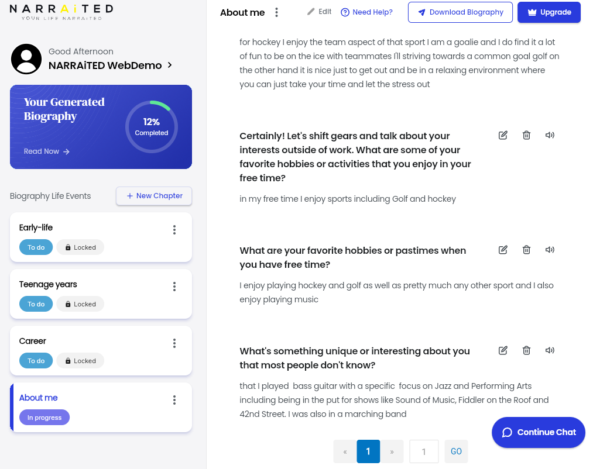Viewport: 593px width, 469px height.
Task: Click the user profile avatar icon
Action: [26, 59]
